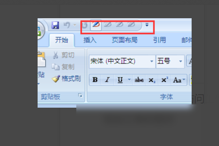219x146 pixels.
Task: Toggle Italic formatting
Action: (x=107, y=80)
